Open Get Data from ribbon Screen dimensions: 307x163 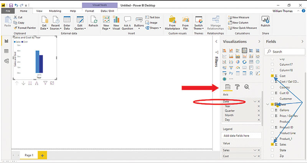(45, 23)
